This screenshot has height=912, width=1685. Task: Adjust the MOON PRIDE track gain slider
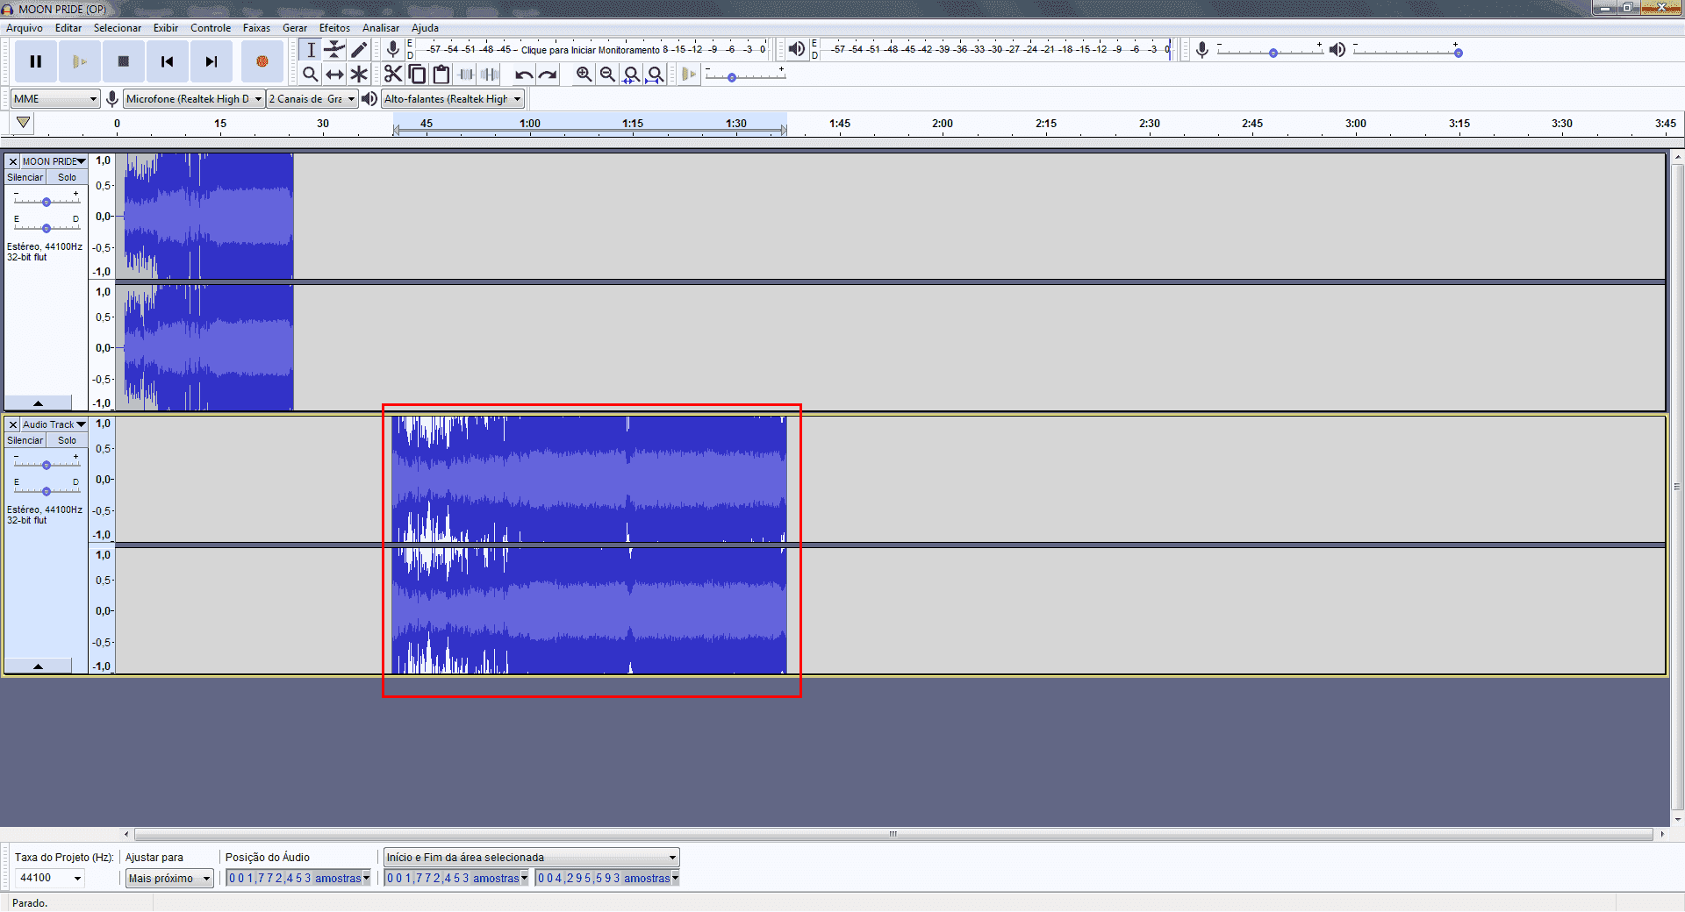47,201
